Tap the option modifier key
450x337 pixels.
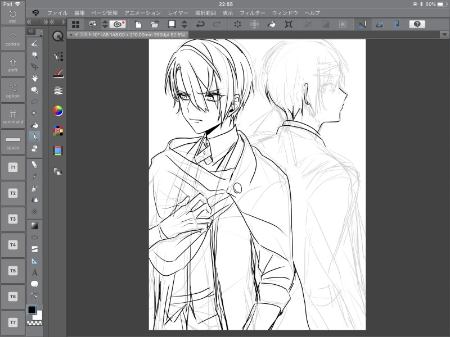point(12,90)
